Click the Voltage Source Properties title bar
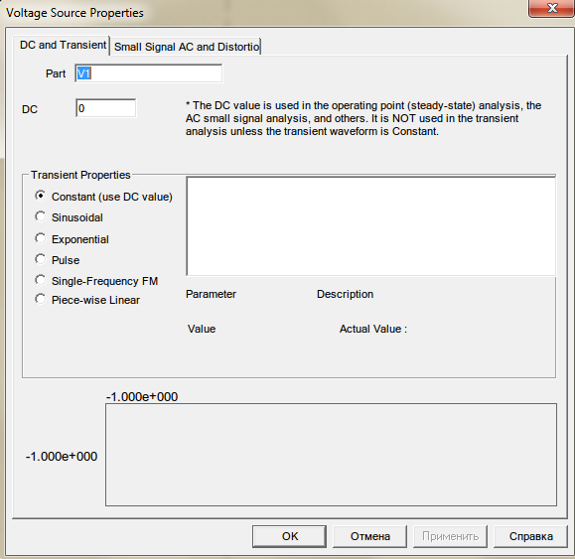575x559 pixels. [264, 13]
